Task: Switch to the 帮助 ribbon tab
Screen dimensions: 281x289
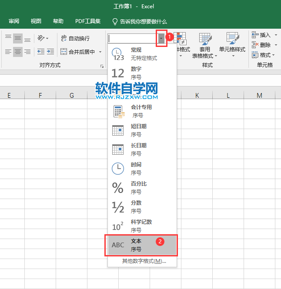Action: click(58, 21)
